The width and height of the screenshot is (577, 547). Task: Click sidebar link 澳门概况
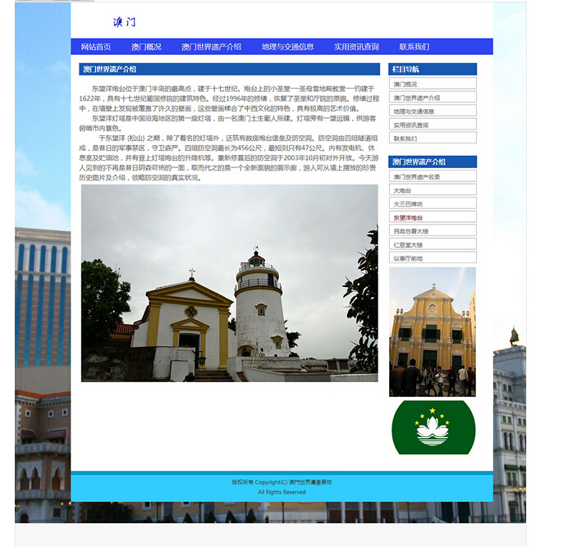point(432,84)
